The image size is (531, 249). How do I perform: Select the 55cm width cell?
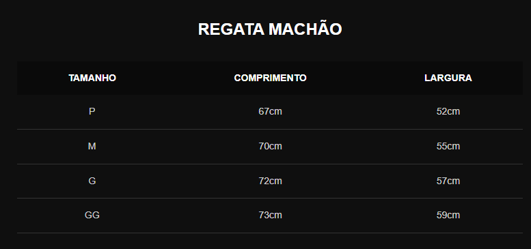click(x=448, y=146)
